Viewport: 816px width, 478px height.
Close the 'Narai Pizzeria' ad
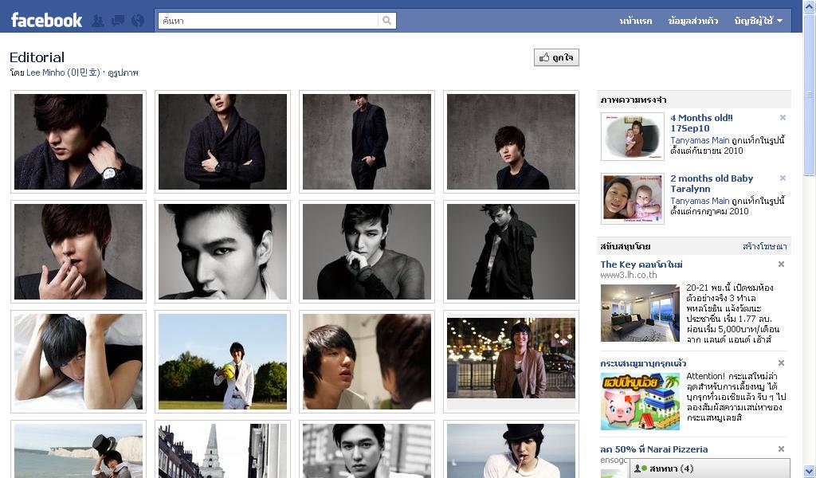point(781,449)
